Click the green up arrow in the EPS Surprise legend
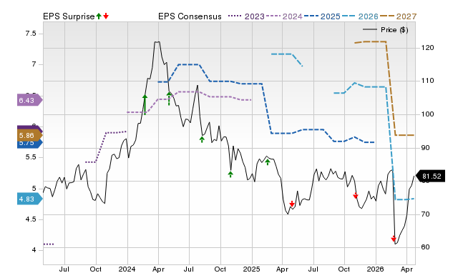Image resolution: width=458 pixels, height=273 pixels. pos(99,16)
